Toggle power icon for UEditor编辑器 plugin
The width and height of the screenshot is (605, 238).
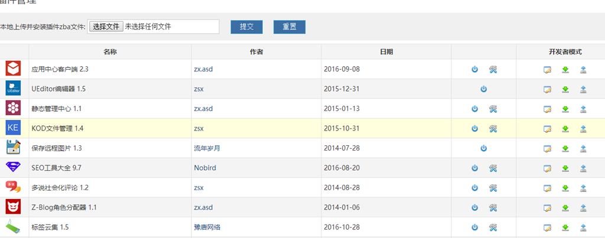coord(483,89)
